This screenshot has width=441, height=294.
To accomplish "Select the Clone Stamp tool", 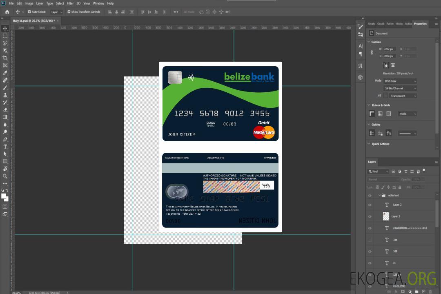I will (5, 95).
